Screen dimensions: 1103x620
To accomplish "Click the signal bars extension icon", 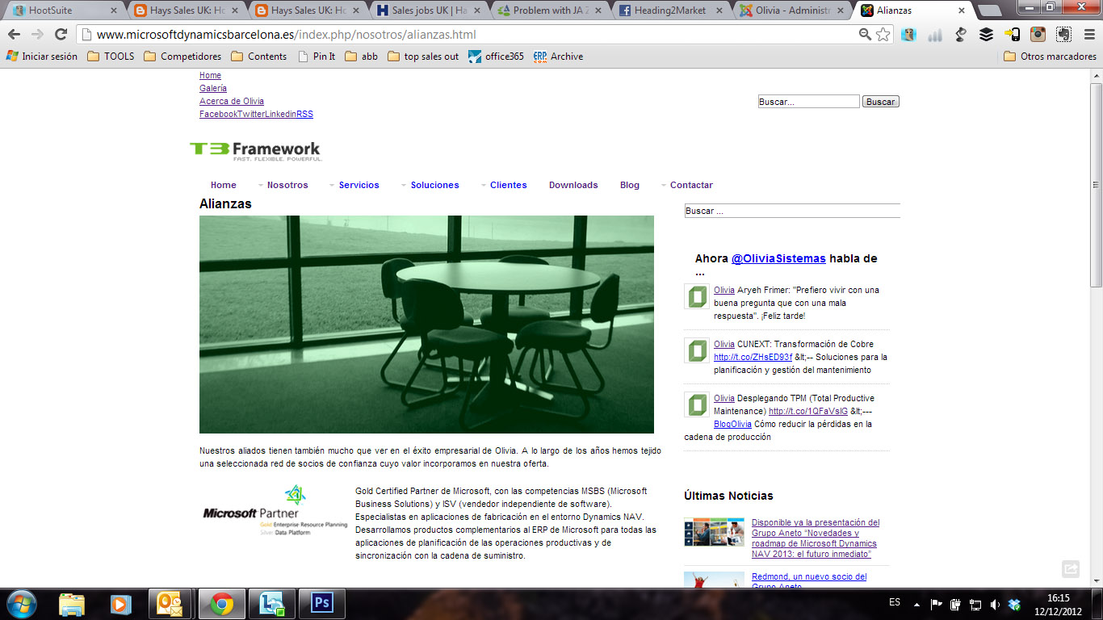I will 935,35.
